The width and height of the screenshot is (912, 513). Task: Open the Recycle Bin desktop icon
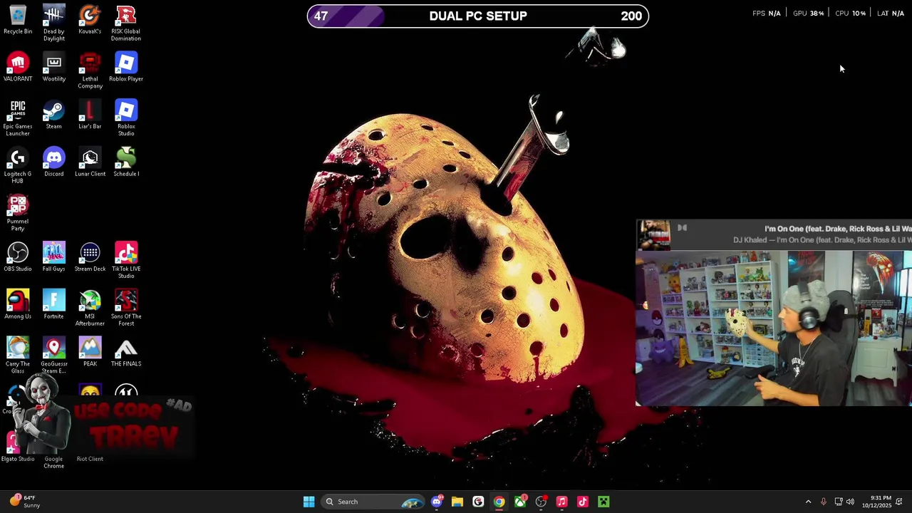pyautogui.click(x=18, y=20)
